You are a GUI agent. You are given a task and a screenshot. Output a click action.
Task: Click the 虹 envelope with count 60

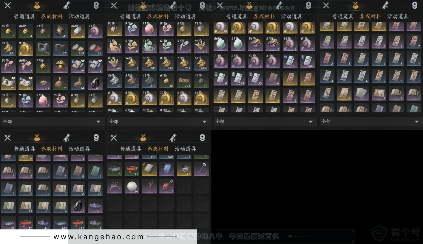click(x=290, y=61)
